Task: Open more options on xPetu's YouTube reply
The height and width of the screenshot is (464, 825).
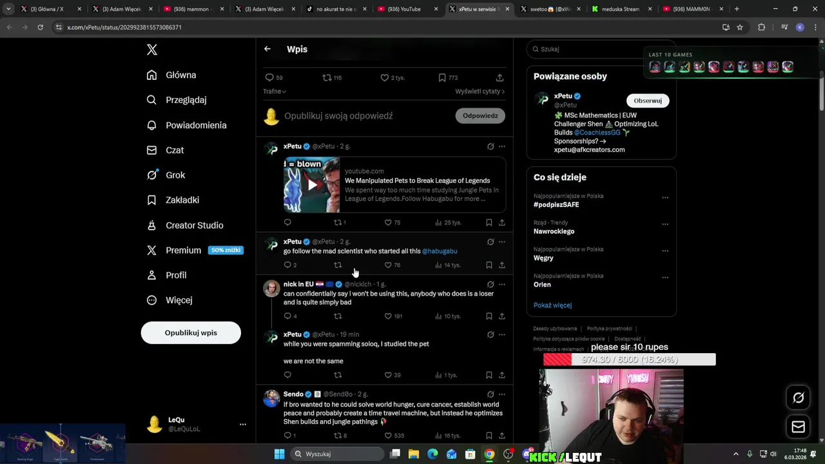Action: click(x=502, y=146)
